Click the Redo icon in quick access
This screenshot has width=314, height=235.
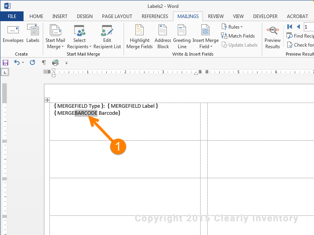pyautogui.click(x=32, y=63)
